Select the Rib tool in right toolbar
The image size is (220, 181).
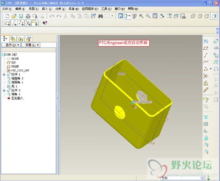206,131
